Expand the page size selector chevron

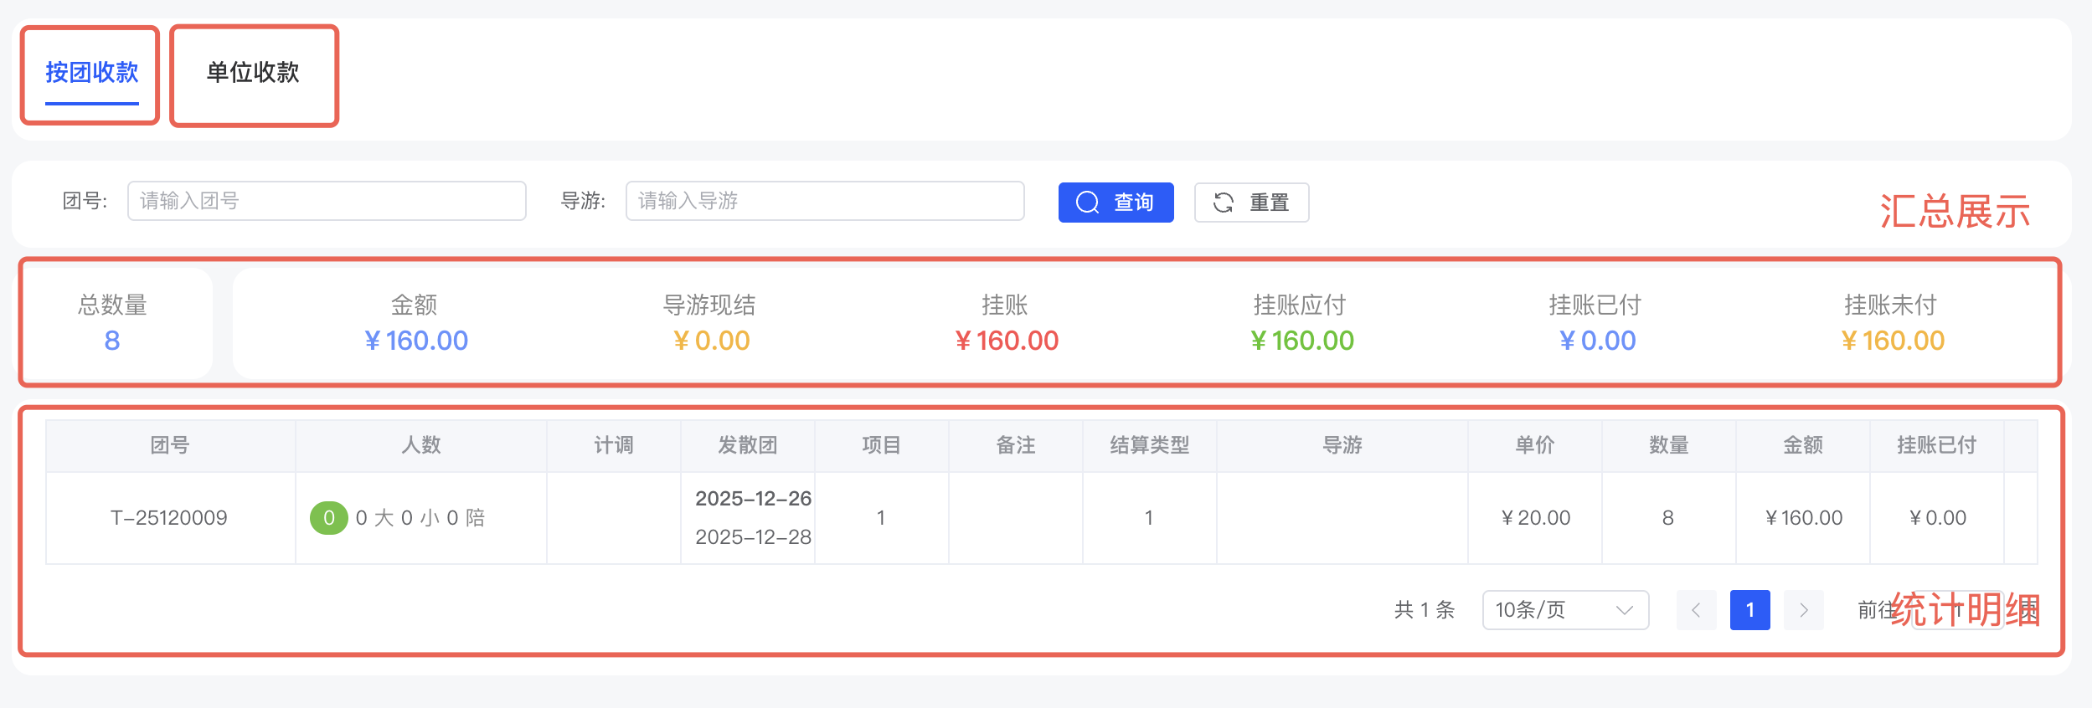point(1625,610)
